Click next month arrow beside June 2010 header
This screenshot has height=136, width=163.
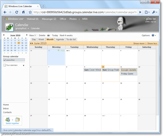[x=32, y=43]
